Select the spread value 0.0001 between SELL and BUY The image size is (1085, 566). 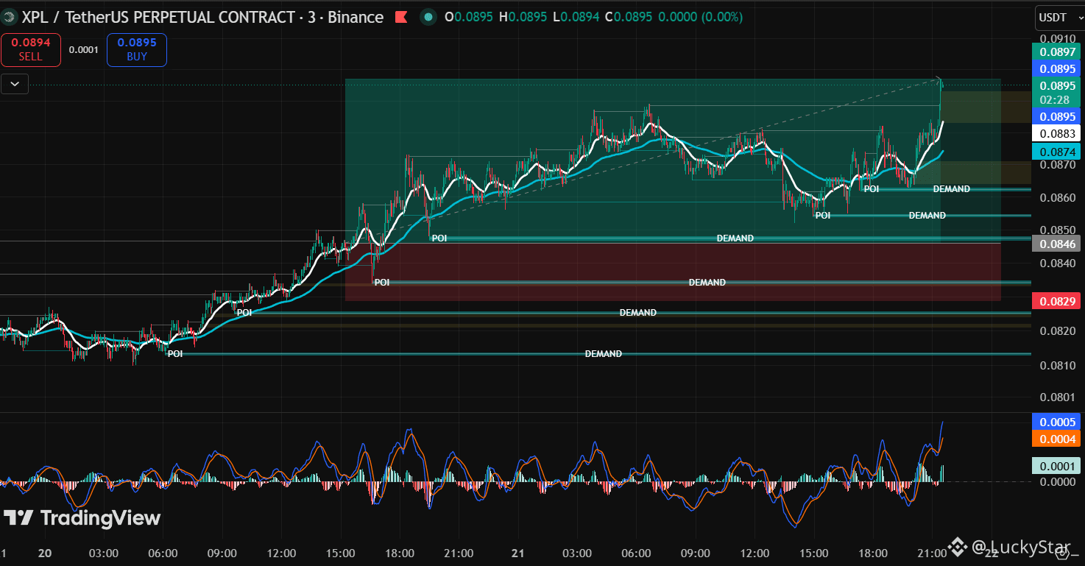tap(83, 50)
